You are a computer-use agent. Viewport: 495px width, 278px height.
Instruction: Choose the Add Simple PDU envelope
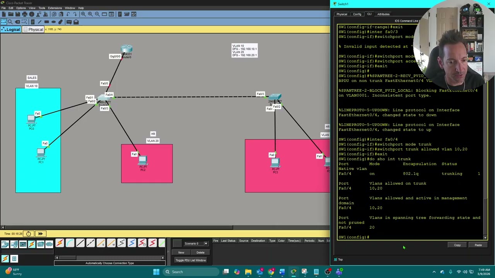69,22
